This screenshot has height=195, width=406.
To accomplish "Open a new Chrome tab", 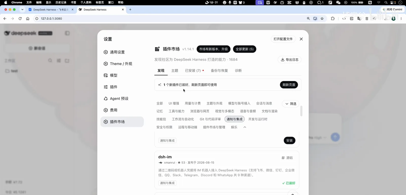I will (130, 10).
